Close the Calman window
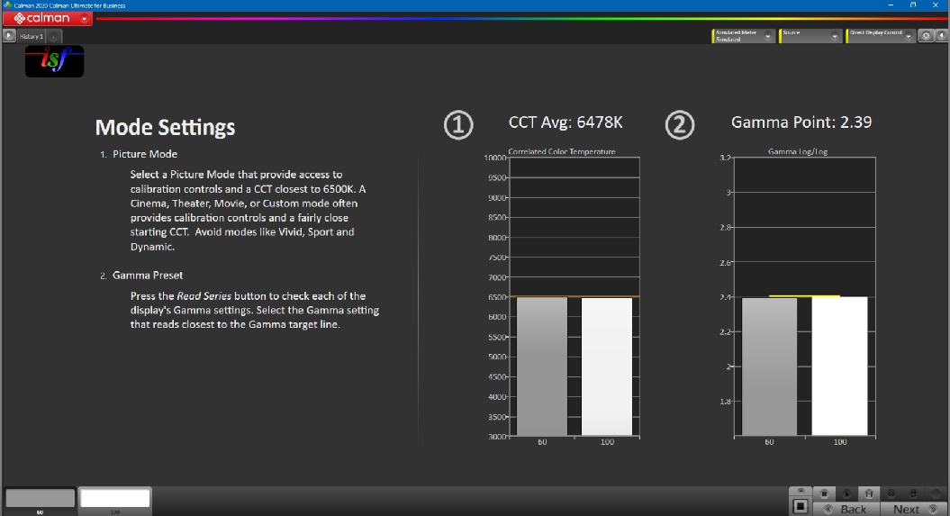Screen dimensions: 950x516 click(935, 5)
